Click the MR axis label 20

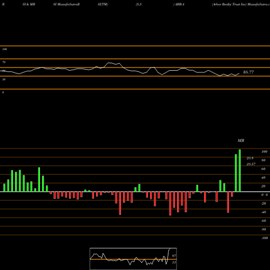click(x=264, y=186)
